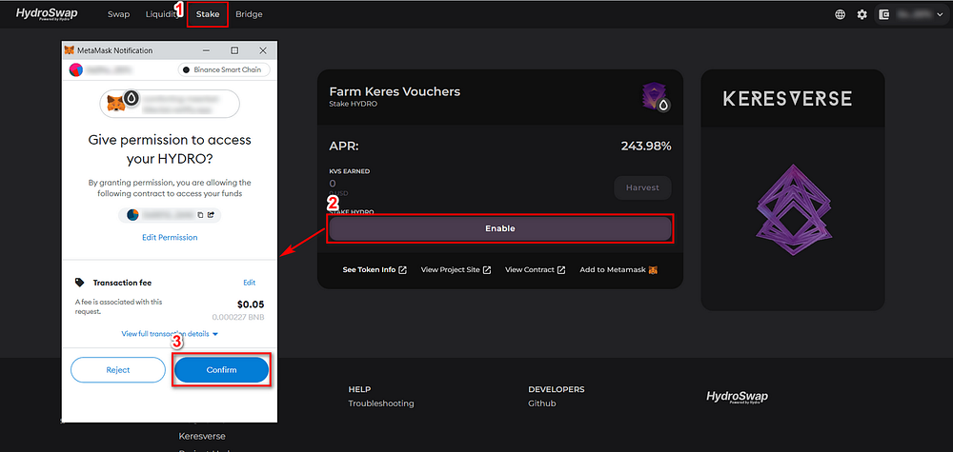Viewport: 953px width, 452px height.
Task: Edit the transaction fee in MetaMask
Action: (x=249, y=282)
